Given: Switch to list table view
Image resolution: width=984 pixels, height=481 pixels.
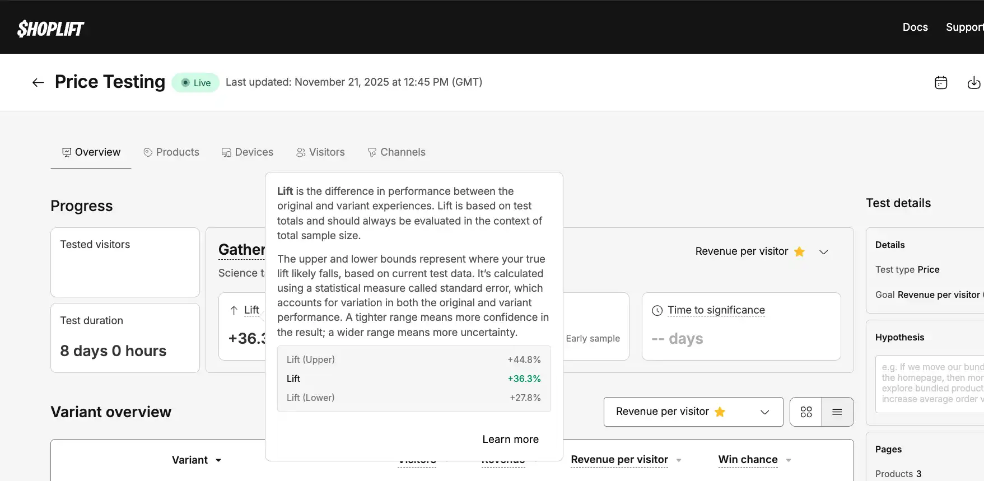Looking at the screenshot, I should coord(837,412).
